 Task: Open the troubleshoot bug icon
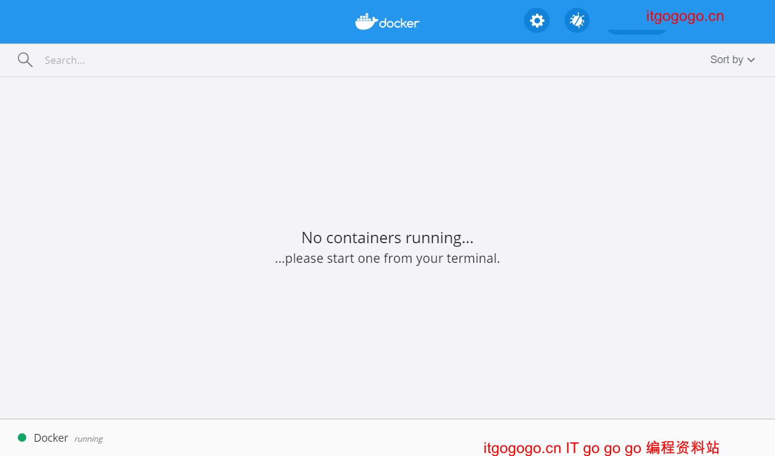577,21
